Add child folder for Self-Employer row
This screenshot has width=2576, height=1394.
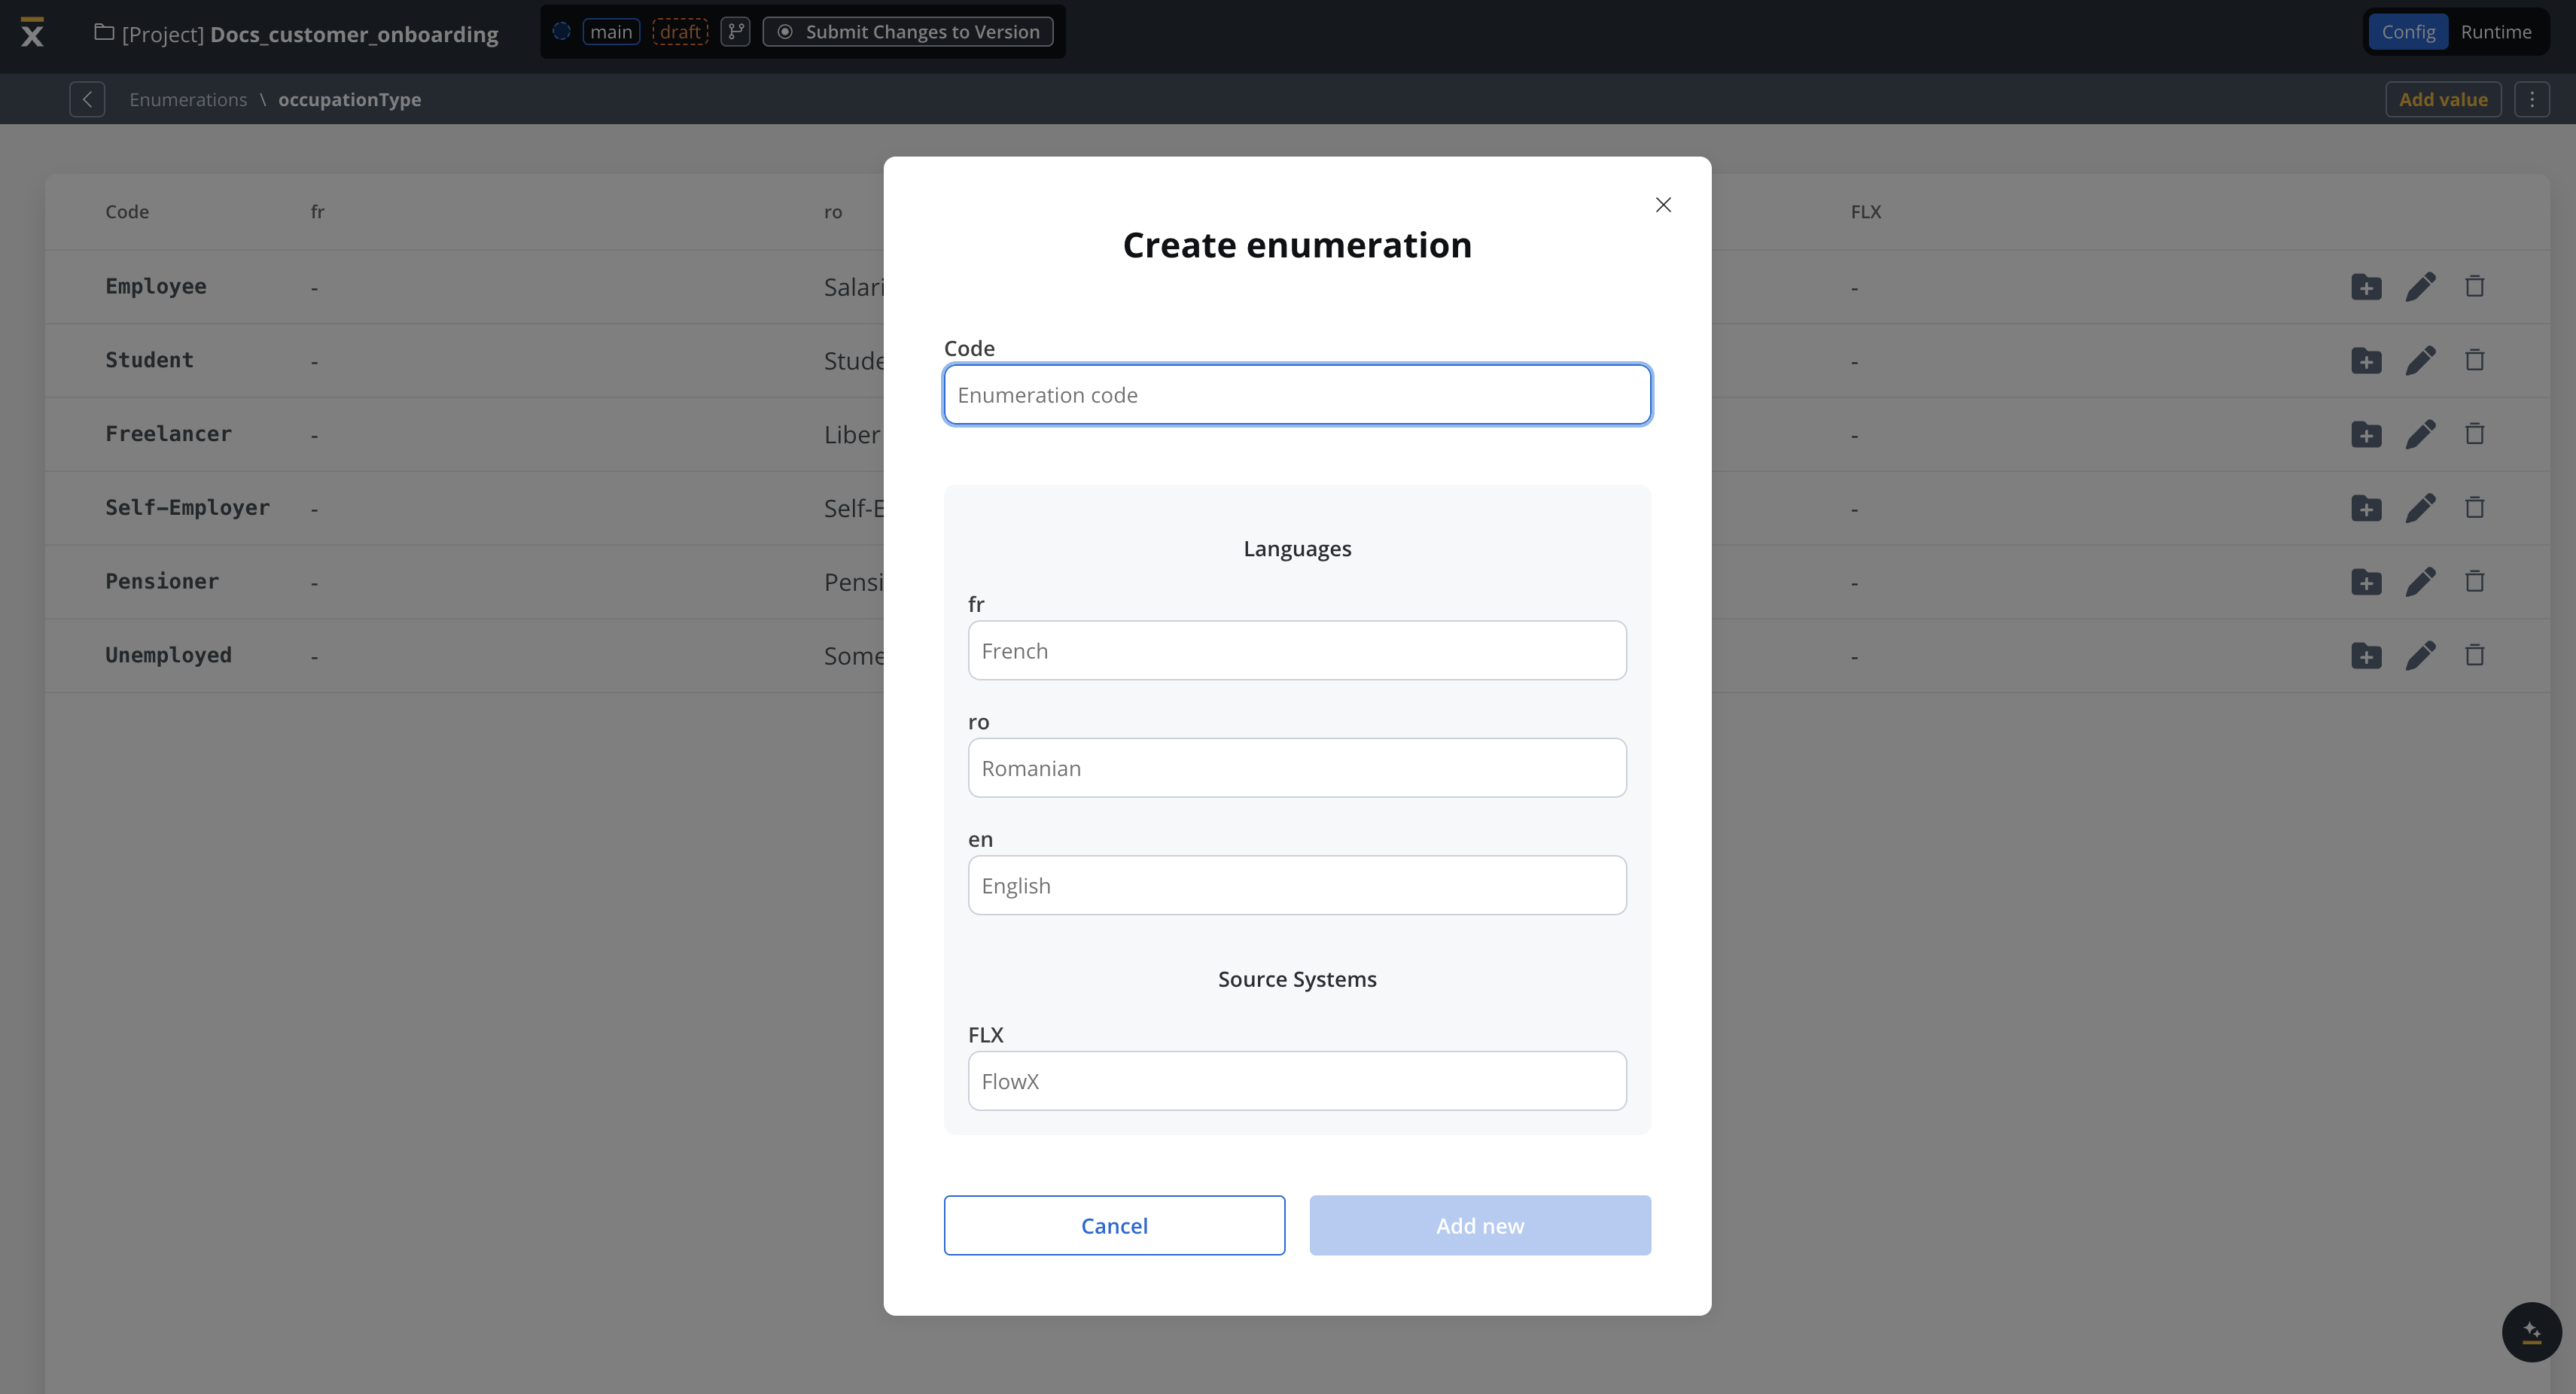pos(2366,509)
